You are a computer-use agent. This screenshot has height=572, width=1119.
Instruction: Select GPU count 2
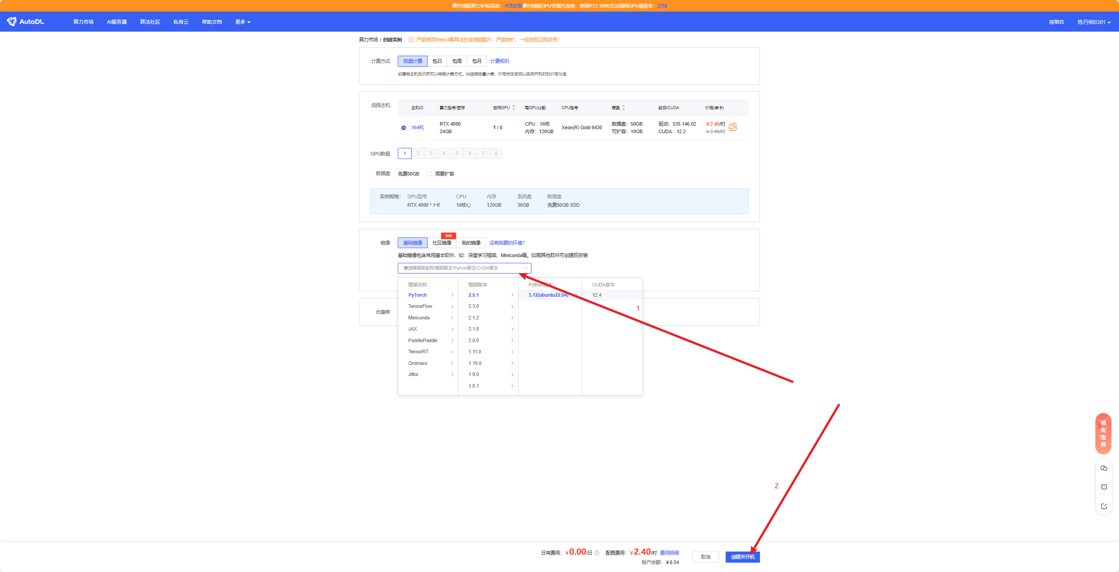(418, 154)
